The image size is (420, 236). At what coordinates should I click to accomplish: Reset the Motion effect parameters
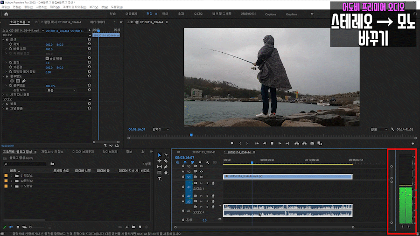tap(89, 40)
